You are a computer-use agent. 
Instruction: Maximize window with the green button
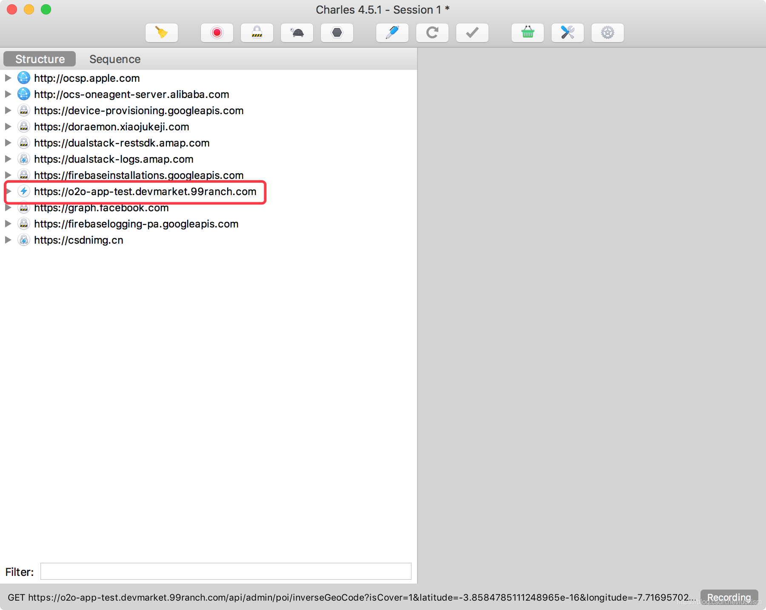pyautogui.click(x=46, y=9)
